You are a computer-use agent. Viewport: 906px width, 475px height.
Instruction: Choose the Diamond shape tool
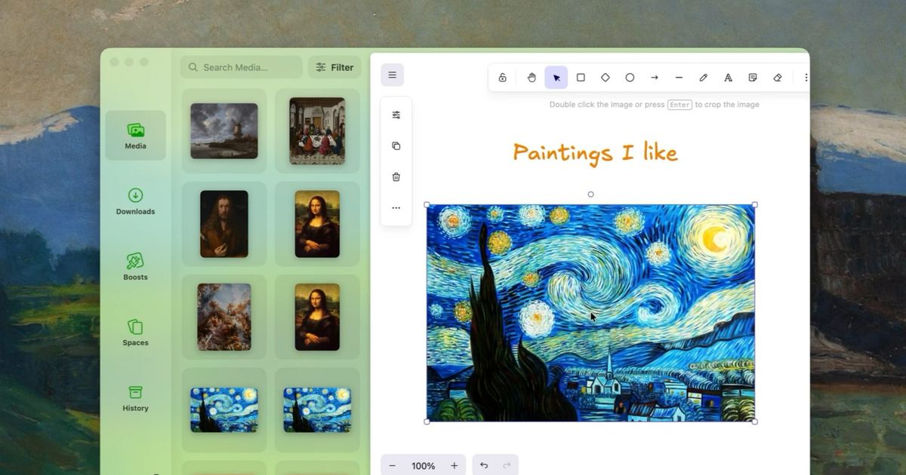[606, 78]
